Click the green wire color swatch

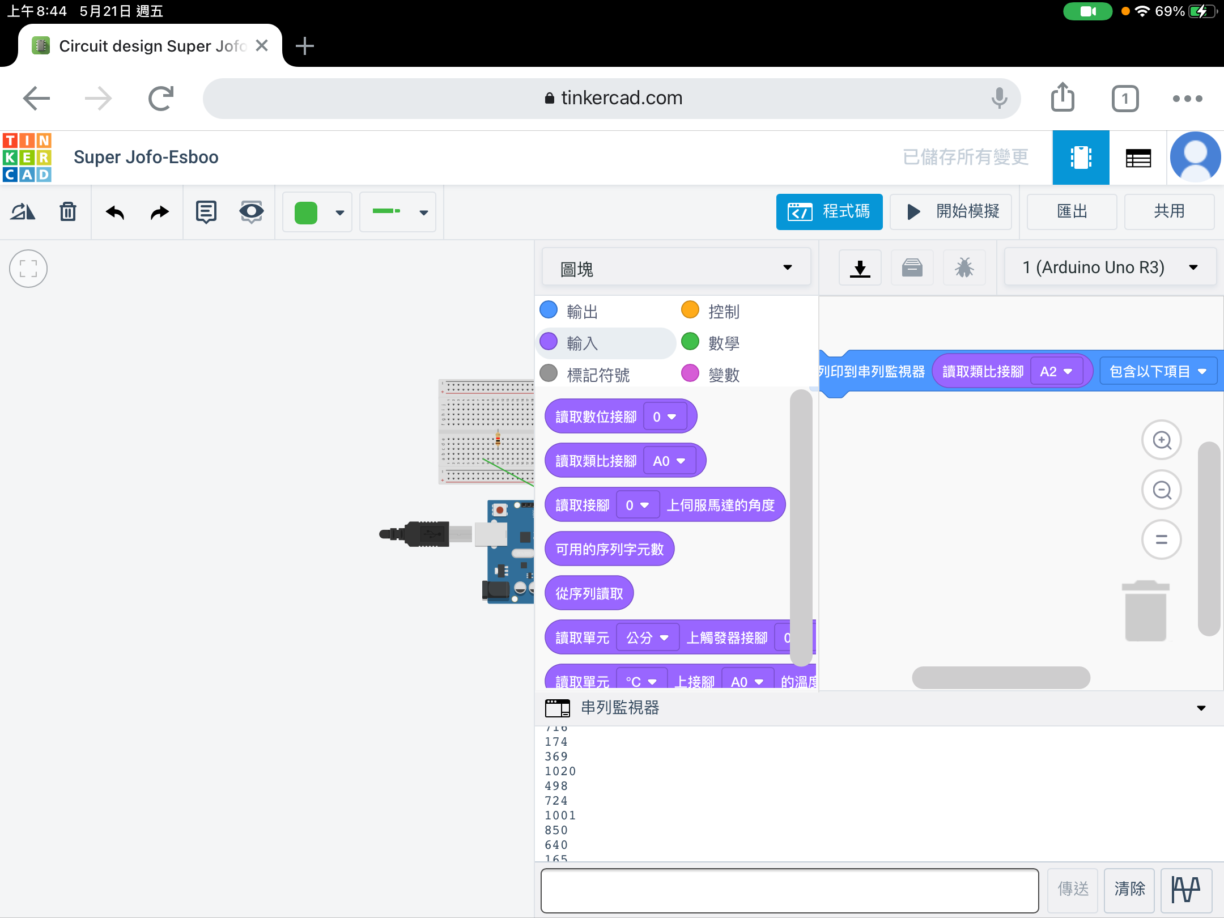point(306,212)
